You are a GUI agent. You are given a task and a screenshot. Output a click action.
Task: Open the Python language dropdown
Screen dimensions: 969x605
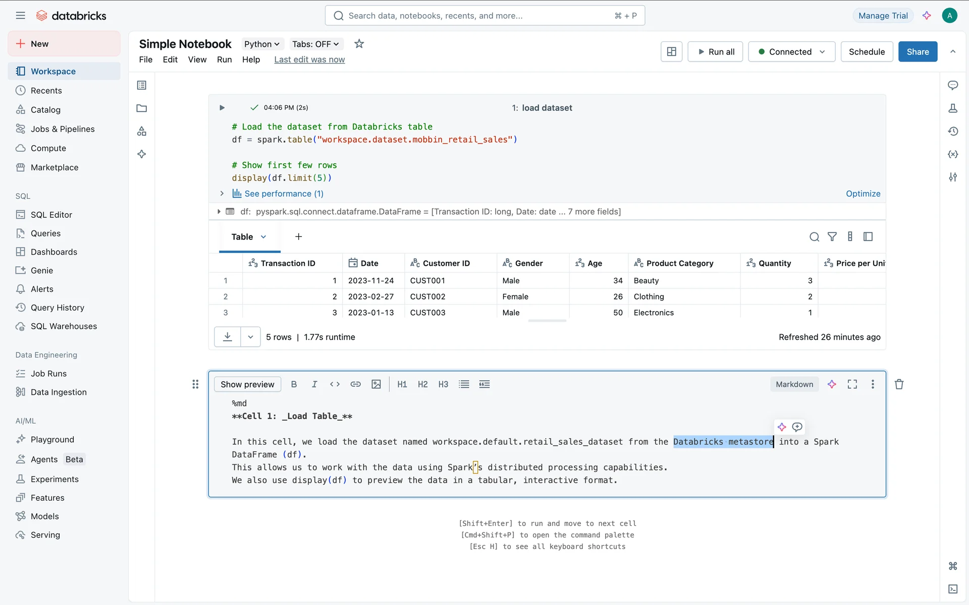(x=261, y=44)
